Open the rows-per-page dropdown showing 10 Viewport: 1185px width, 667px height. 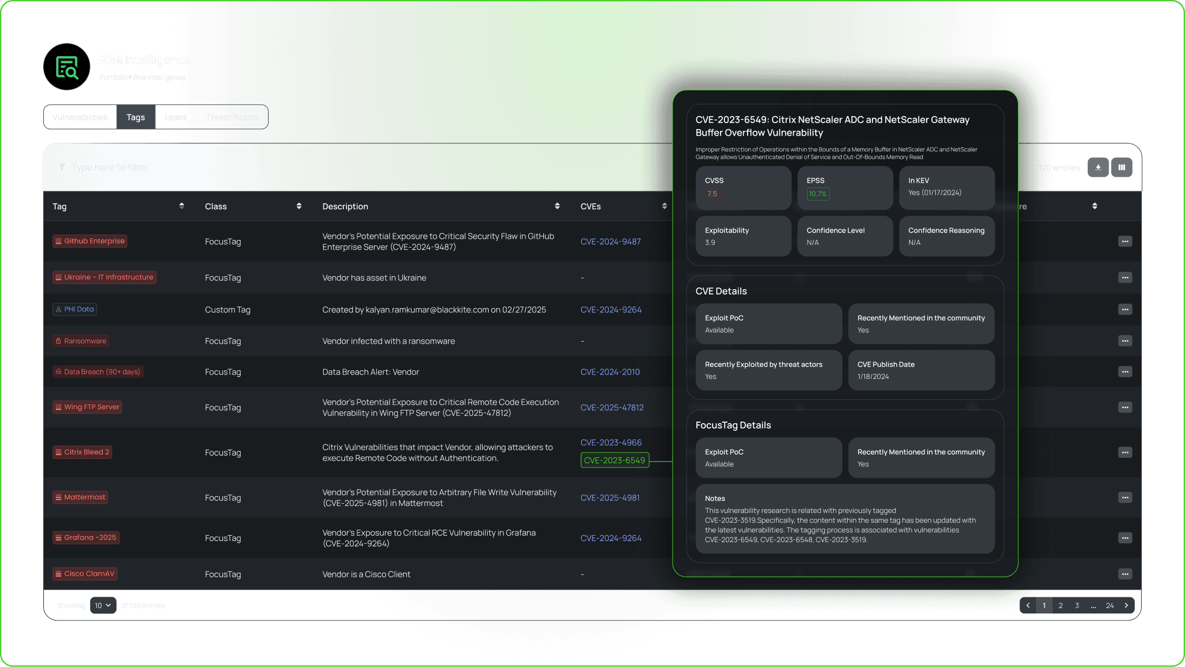point(103,605)
